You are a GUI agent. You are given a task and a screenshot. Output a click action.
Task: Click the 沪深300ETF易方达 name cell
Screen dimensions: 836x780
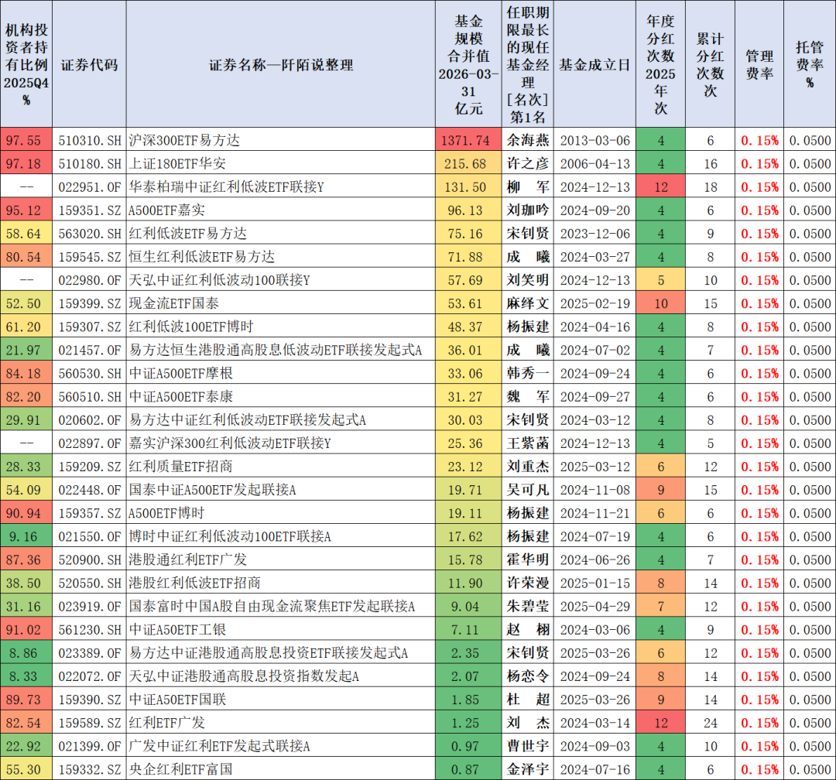(x=281, y=140)
